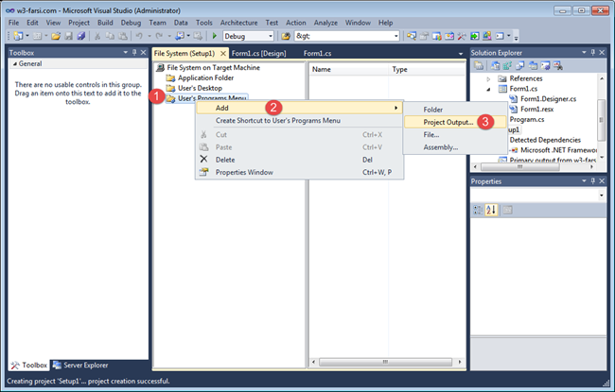Choose Project Output... in the Add submenu

click(455, 122)
